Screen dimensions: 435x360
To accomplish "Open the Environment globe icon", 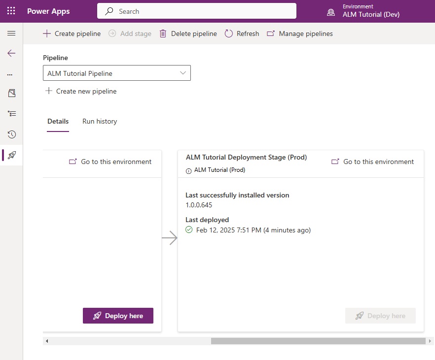I will [330, 12].
